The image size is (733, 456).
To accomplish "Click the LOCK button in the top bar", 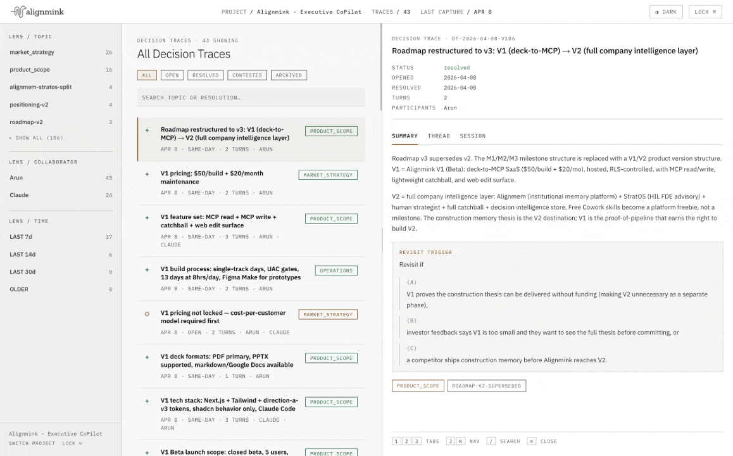I will pos(705,11).
